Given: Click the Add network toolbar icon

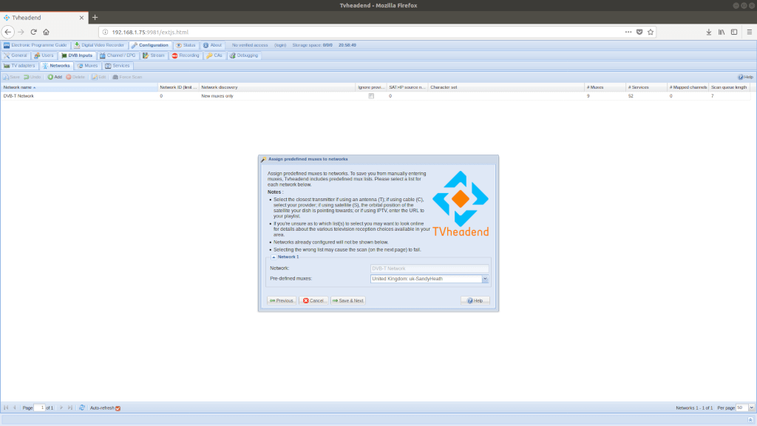Looking at the screenshot, I should [x=55, y=77].
